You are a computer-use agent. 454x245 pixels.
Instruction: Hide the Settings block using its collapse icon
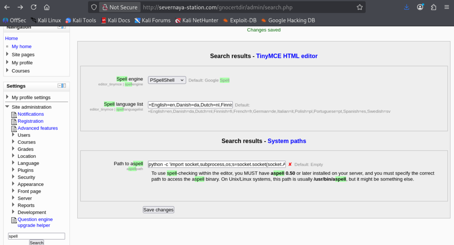click(60, 86)
